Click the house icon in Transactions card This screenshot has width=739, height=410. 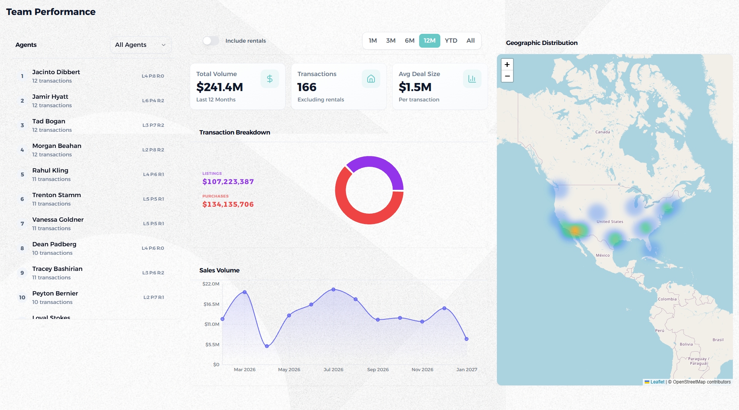371,79
